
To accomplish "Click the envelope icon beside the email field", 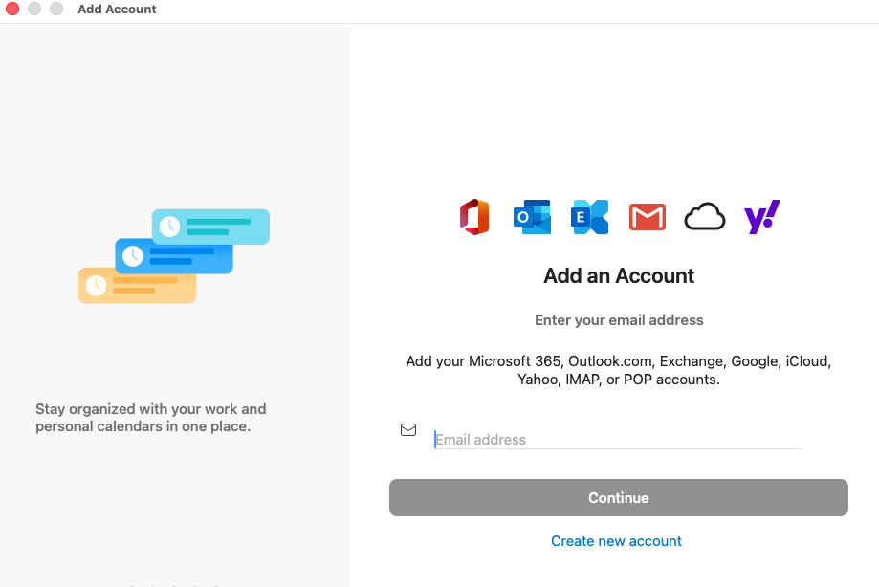I will pos(408,429).
